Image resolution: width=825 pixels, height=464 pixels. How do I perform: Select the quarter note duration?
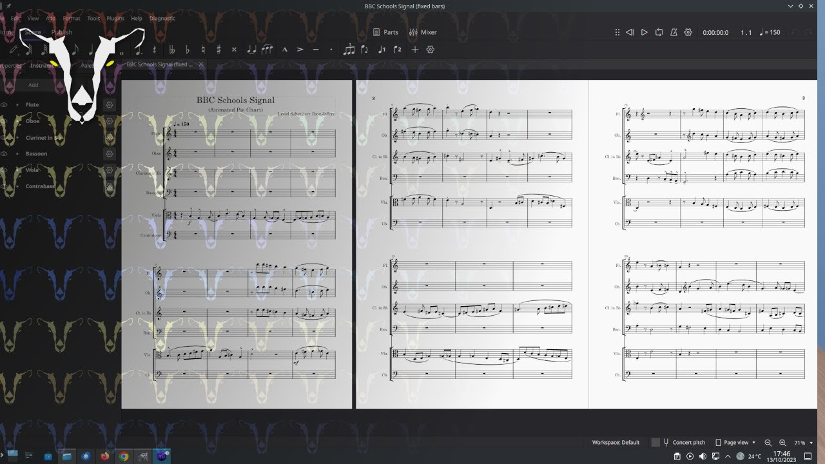91,50
